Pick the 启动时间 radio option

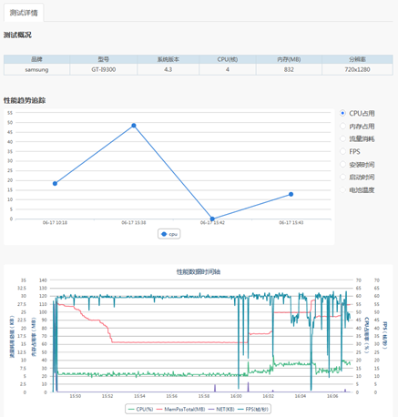click(x=342, y=177)
